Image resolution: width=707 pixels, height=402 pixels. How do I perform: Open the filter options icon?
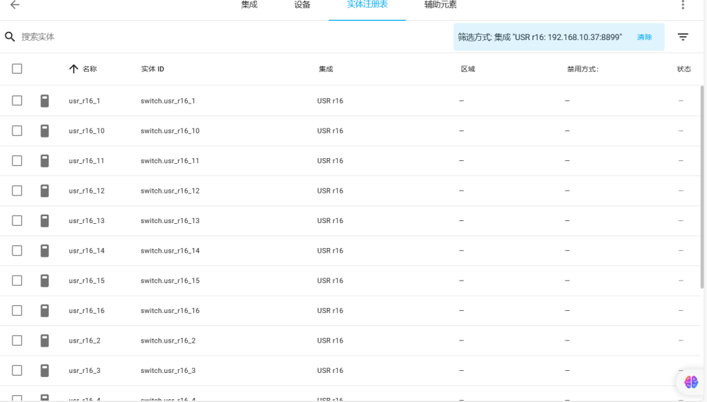point(683,37)
